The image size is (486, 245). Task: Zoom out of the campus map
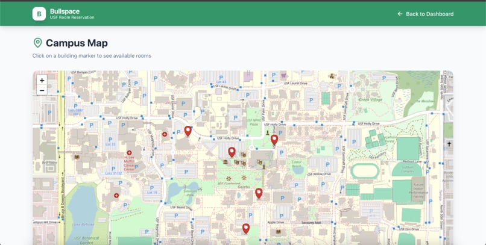[x=42, y=90]
